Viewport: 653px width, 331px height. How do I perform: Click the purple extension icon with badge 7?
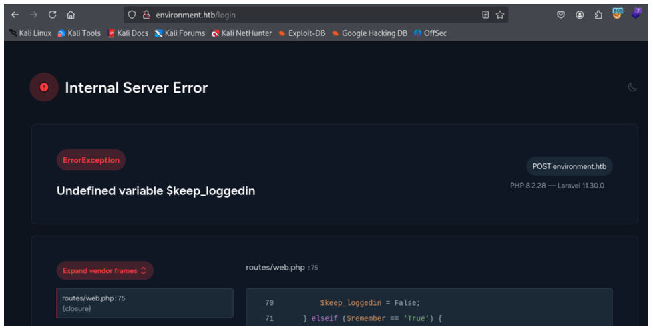click(636, 14)
